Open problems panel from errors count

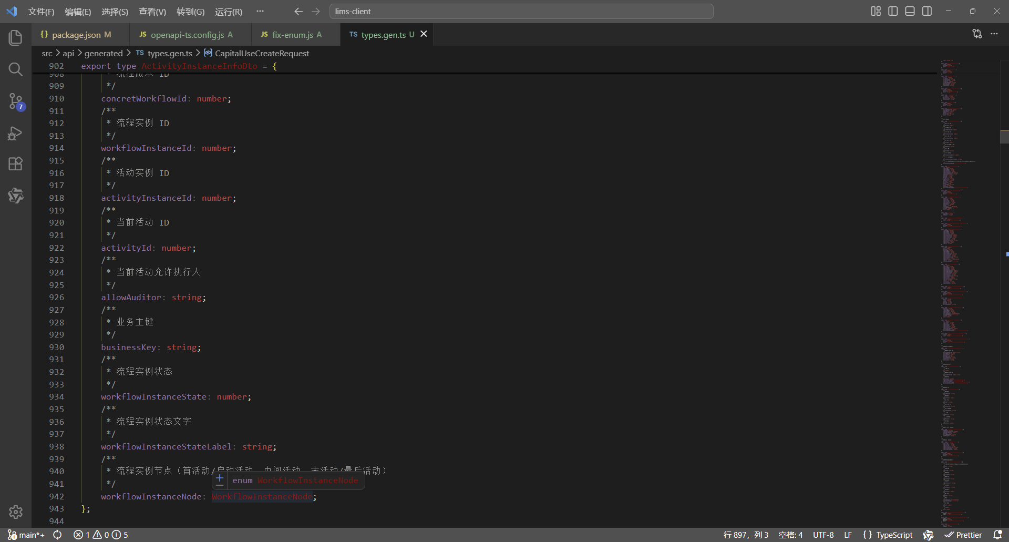(x=100, y=535)
